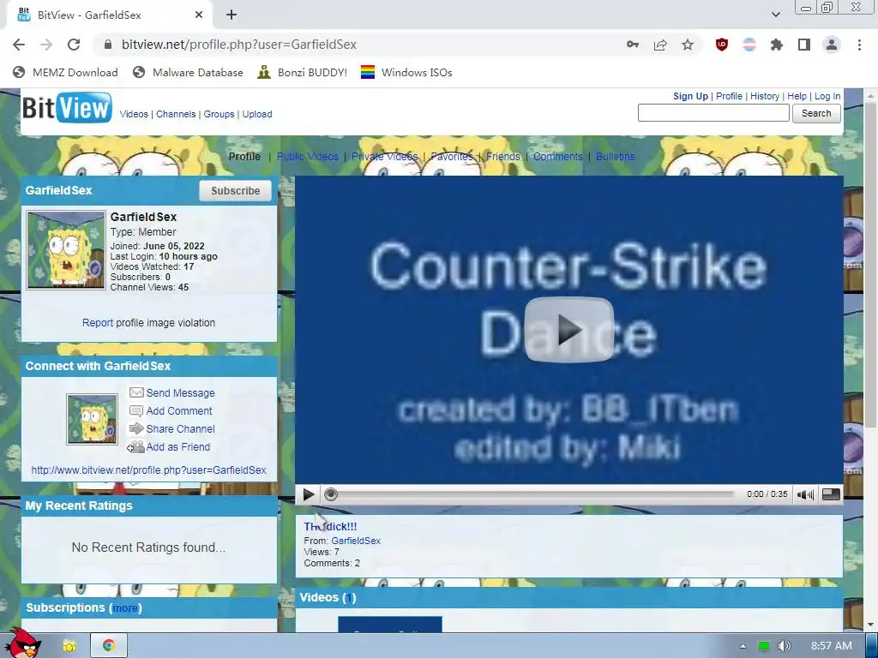878x658 pixels.
Task: Open File Explorer on taskbar
Action: 69,646
